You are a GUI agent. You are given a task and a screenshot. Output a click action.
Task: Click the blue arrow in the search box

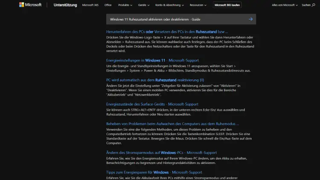250,19
